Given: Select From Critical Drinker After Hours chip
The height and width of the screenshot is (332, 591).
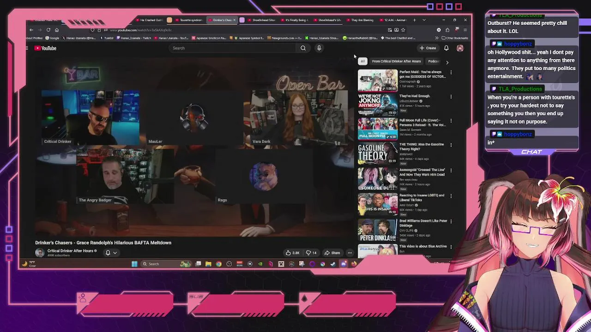Looking at the screenshot, I should (x=396, y=61).
